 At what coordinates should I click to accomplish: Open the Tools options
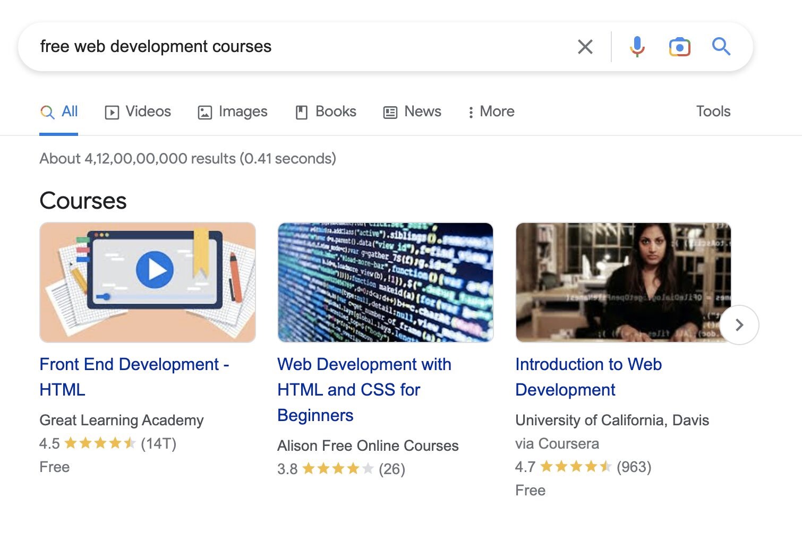[713, 111]
